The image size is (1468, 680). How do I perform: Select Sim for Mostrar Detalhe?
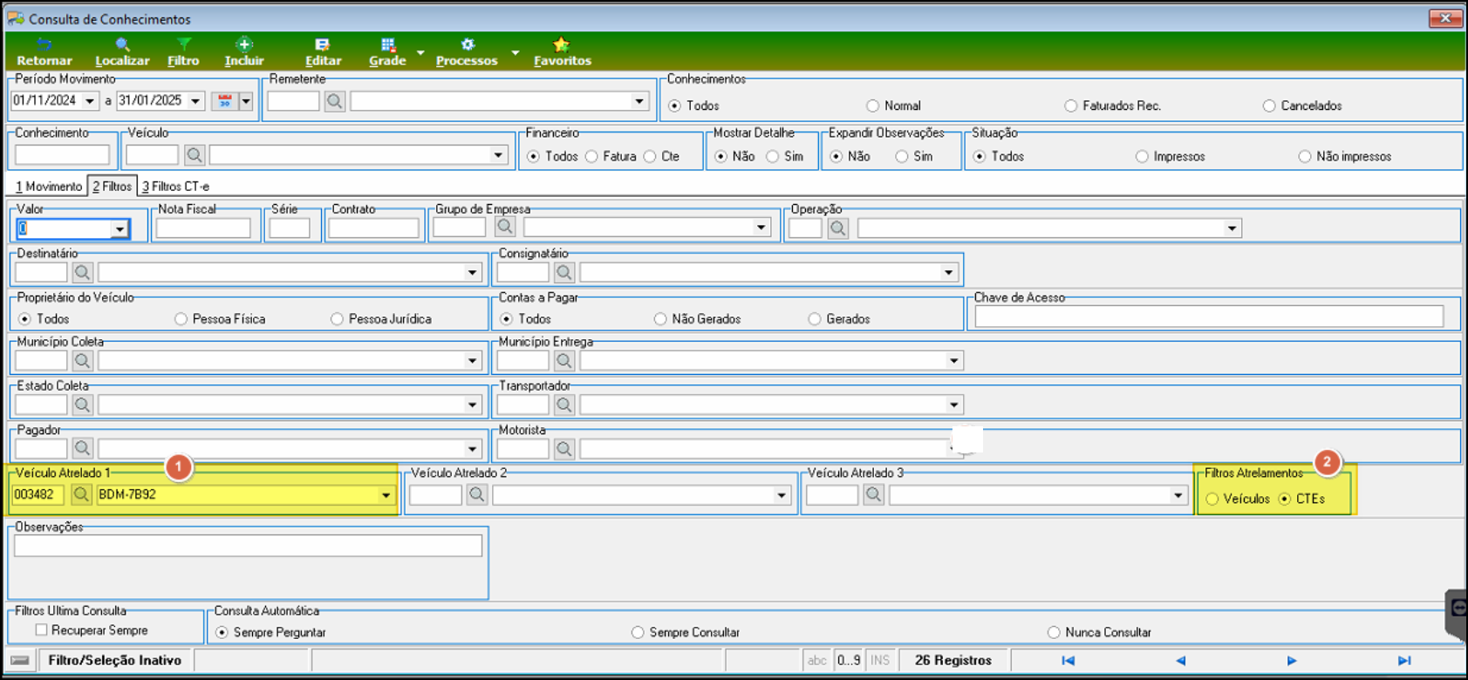coord(773,156)
